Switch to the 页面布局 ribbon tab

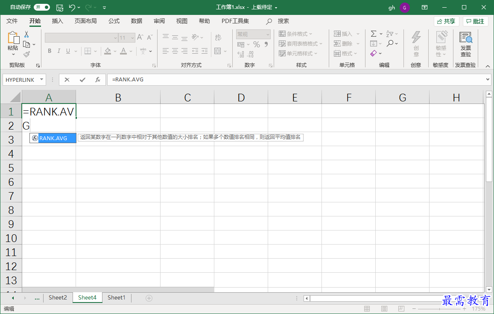[x=85, y=21]
